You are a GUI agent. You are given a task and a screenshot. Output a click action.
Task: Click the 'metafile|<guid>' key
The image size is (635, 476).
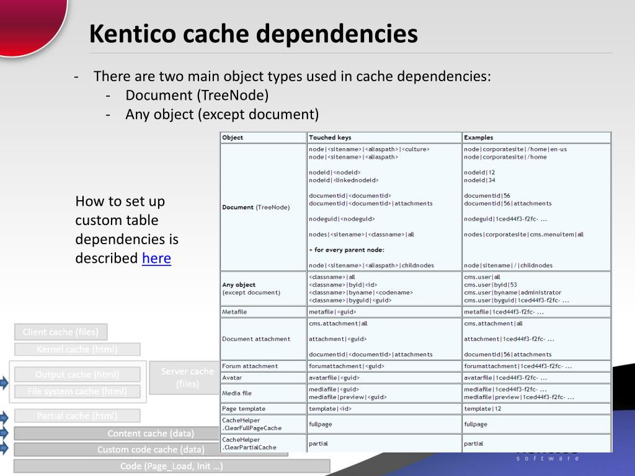[332, 312]
